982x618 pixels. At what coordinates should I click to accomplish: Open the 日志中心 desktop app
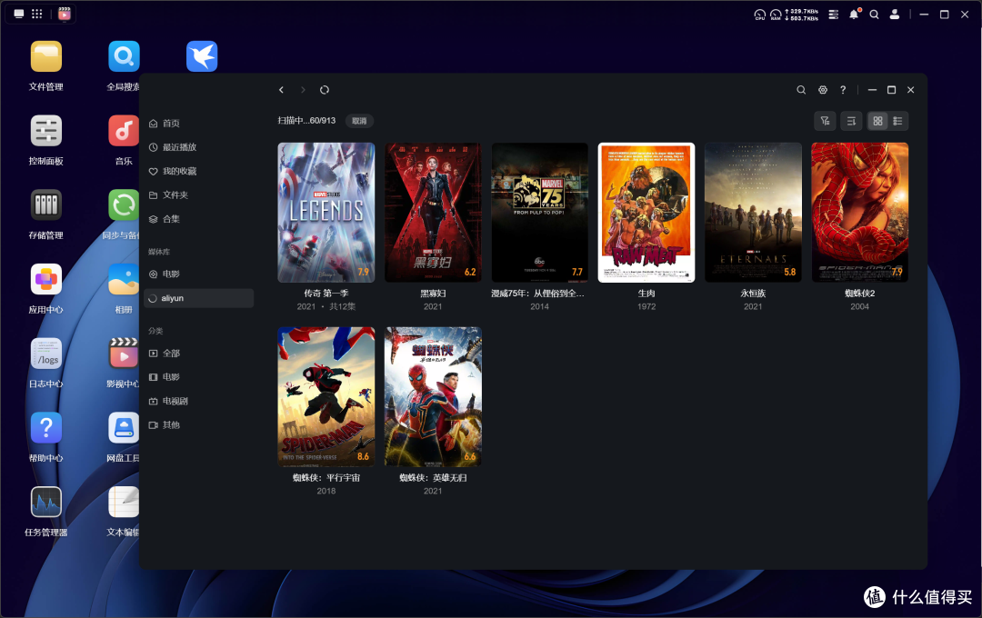(x=45, y=354)
